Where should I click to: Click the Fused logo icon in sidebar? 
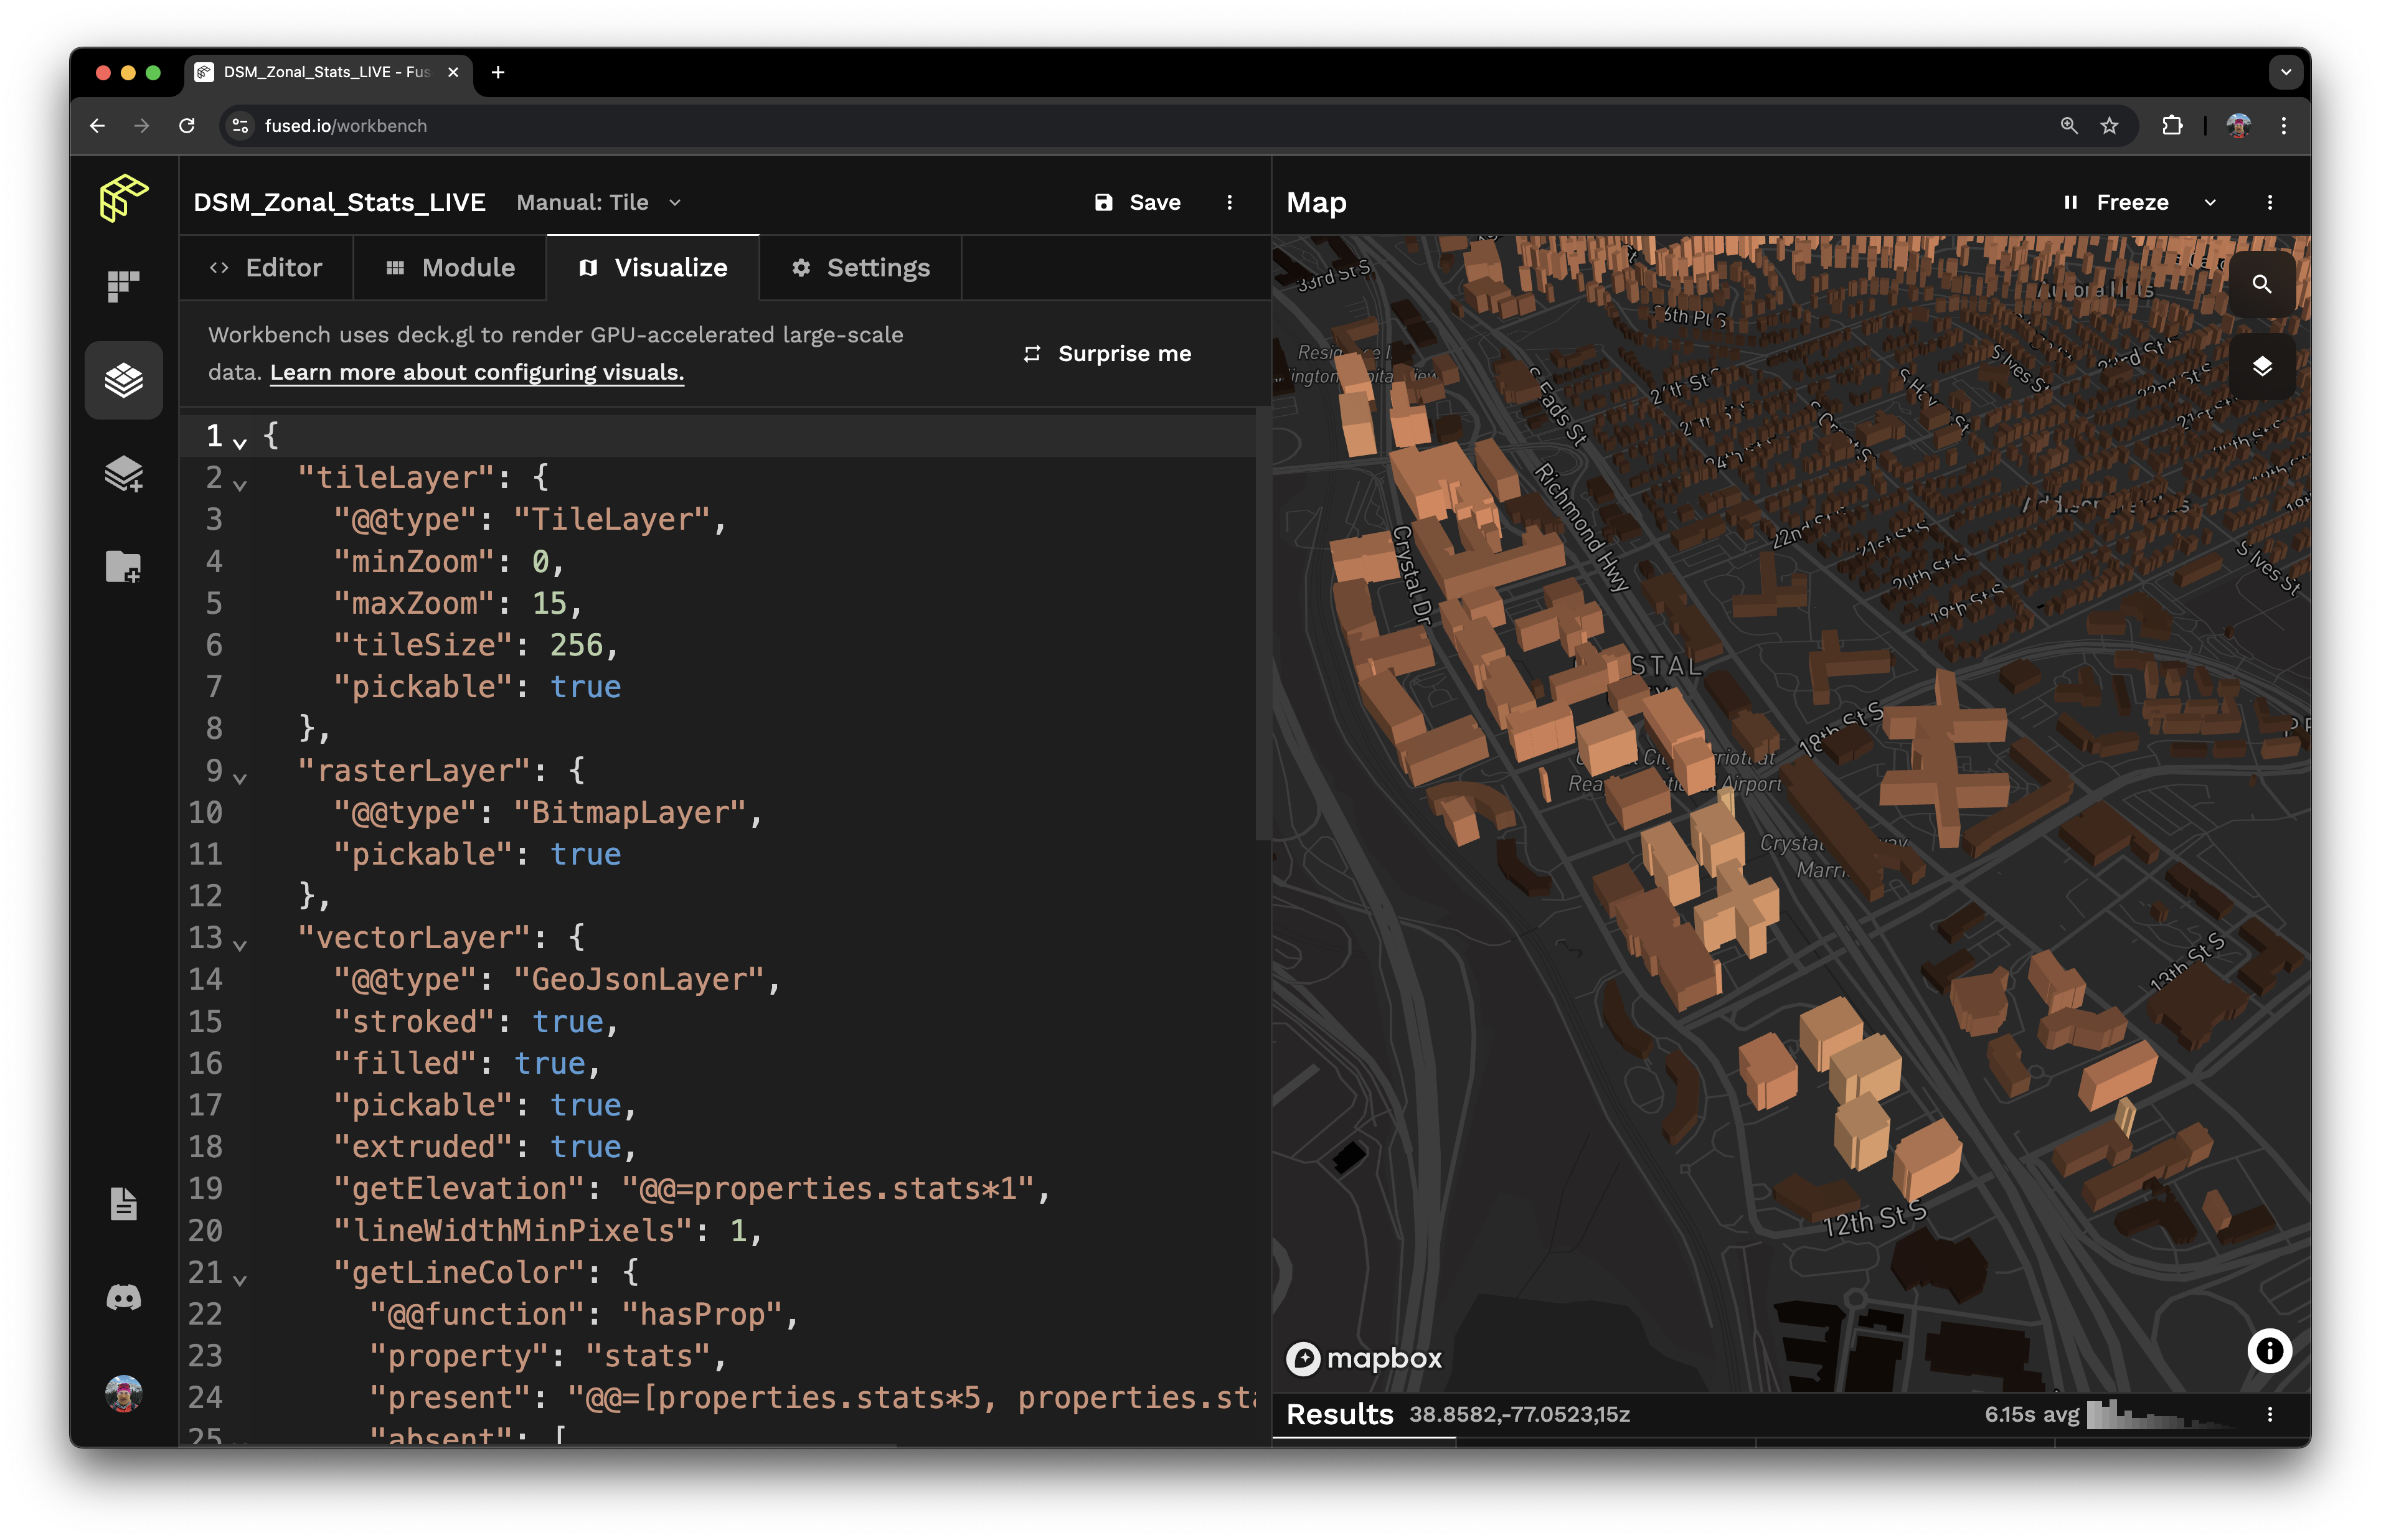point(123,197)
